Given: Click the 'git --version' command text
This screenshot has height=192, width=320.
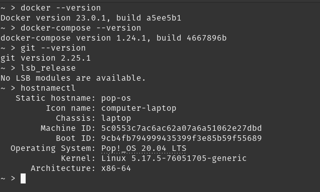Looking at the screenshot, I should tap(53, 48).
